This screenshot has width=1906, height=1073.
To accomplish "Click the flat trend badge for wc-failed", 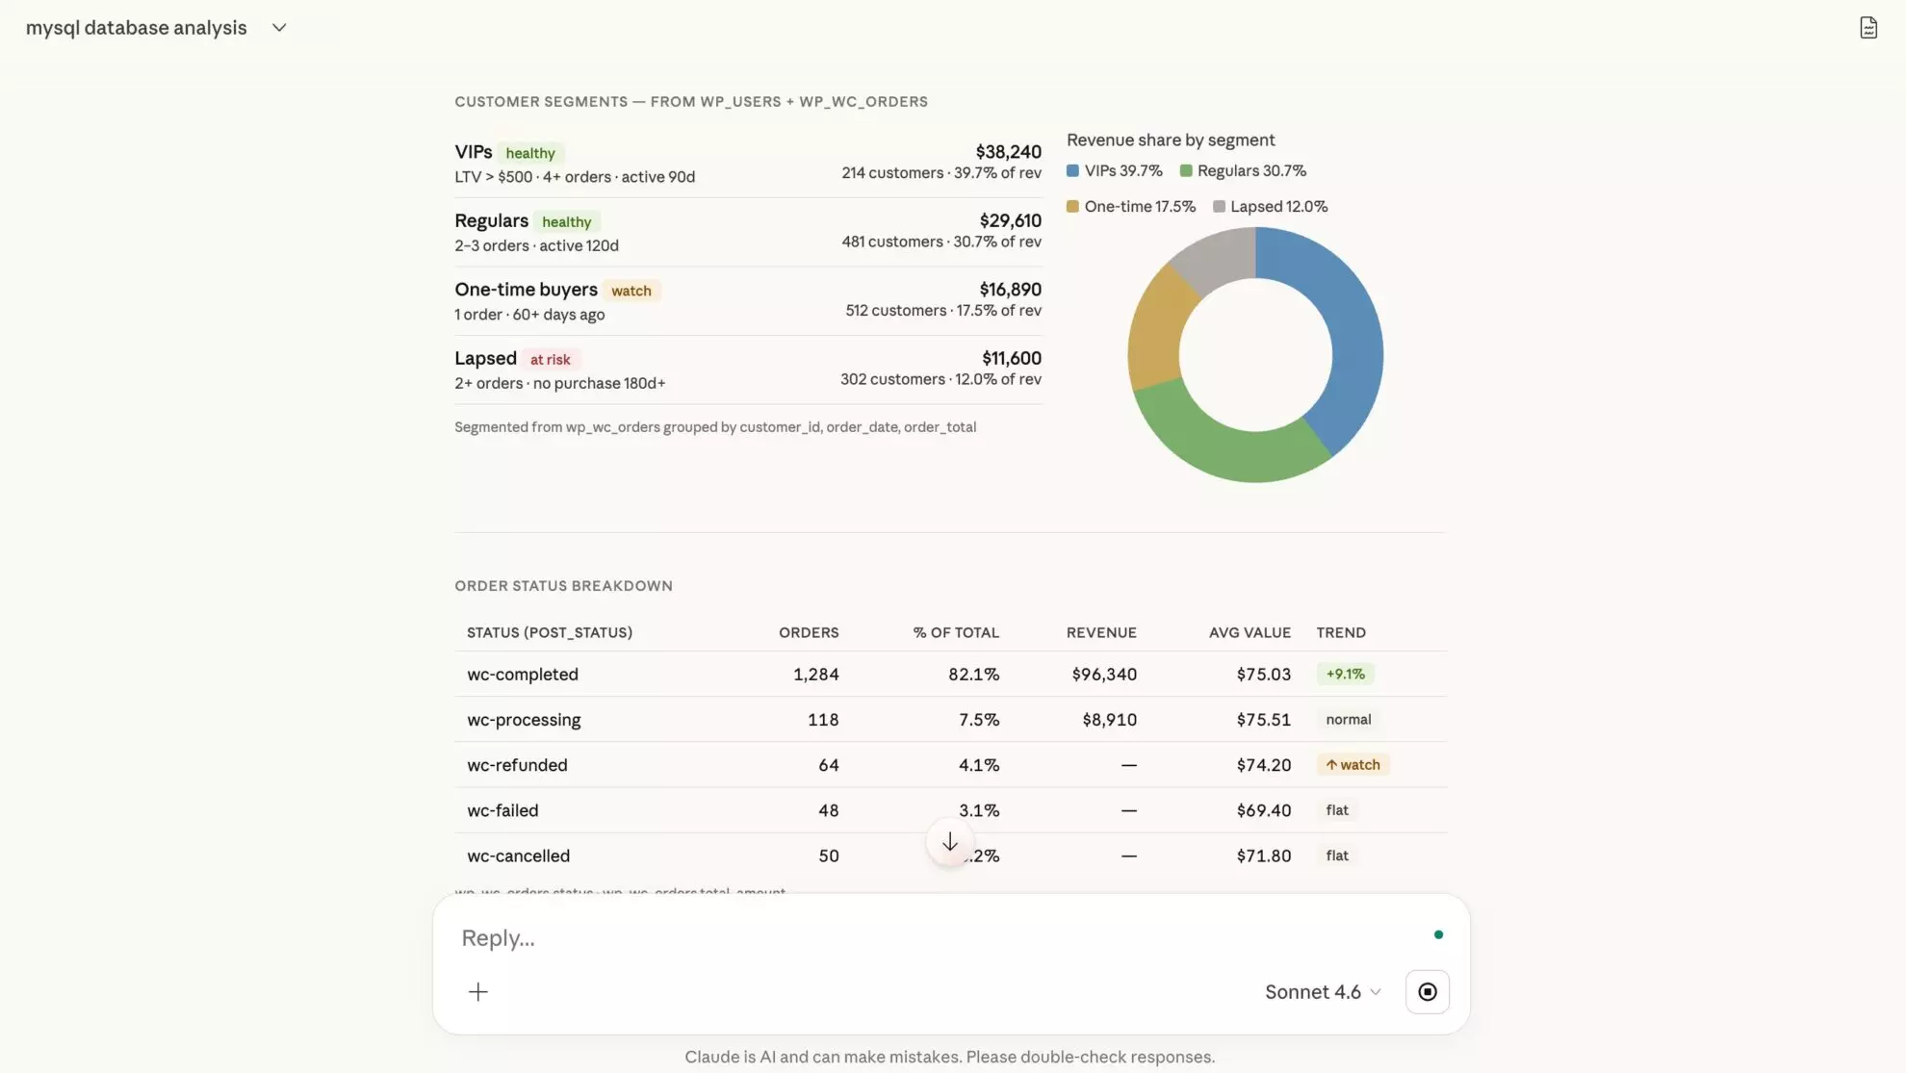I will click(x=1337, y=810).
